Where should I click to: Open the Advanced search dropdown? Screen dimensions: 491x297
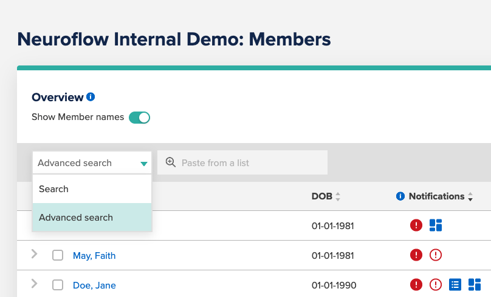pos(92,162)
